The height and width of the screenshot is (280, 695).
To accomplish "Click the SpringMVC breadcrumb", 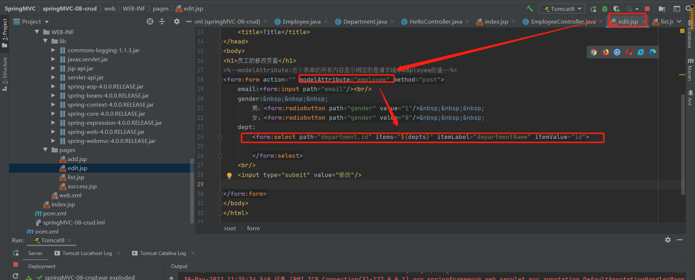I will click(20, 8).
